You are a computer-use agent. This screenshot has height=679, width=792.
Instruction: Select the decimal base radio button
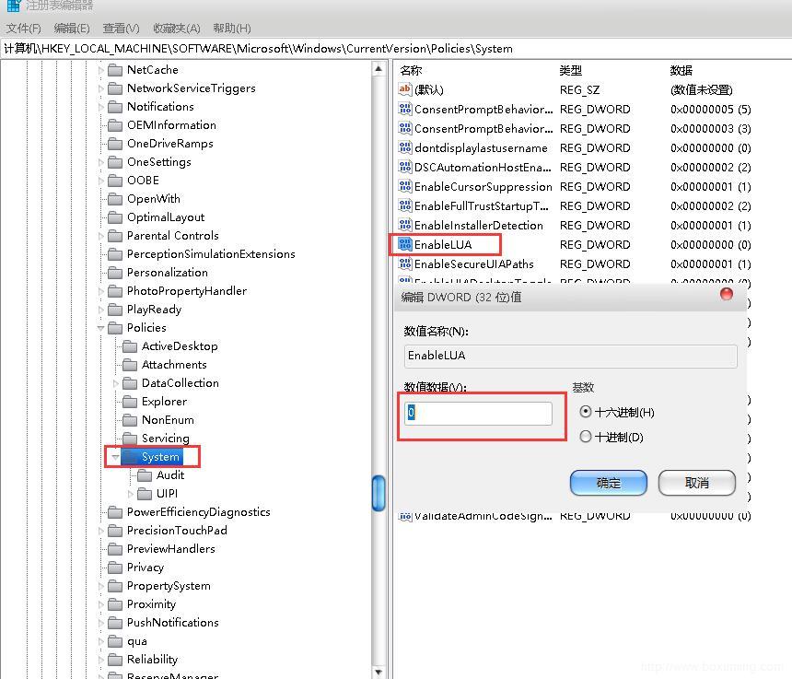coord(586,437)
